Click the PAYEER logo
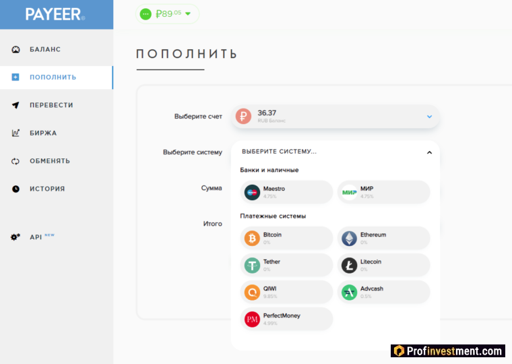 click(x=55, y=14)
